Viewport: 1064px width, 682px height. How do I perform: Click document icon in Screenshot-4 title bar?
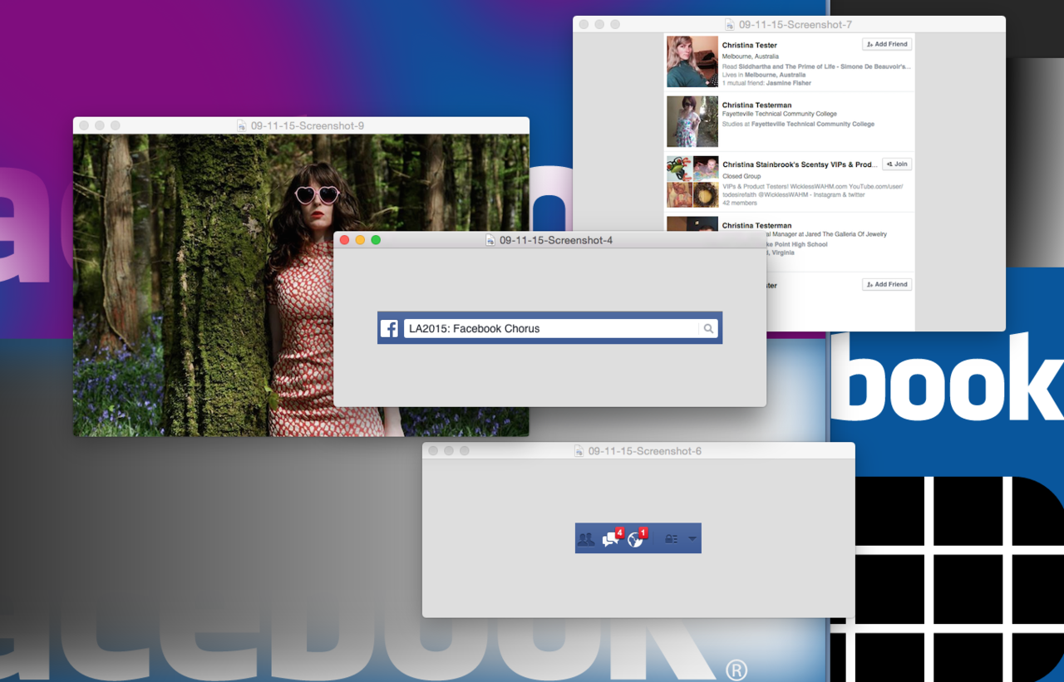point(491,240)
